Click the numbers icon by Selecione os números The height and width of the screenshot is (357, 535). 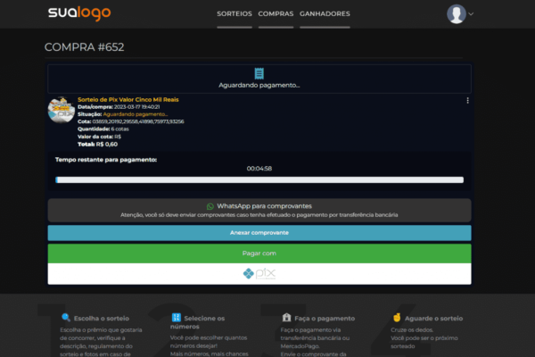pos(176,318)
